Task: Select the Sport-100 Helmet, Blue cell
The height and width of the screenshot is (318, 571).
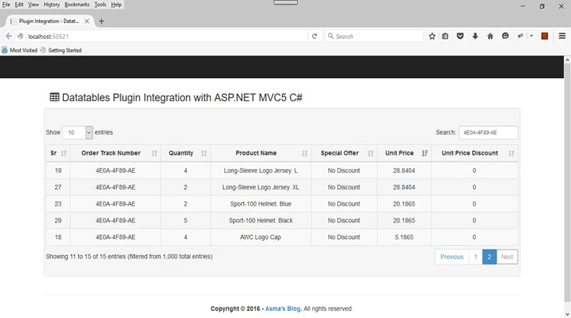Action: click(260, 204)
